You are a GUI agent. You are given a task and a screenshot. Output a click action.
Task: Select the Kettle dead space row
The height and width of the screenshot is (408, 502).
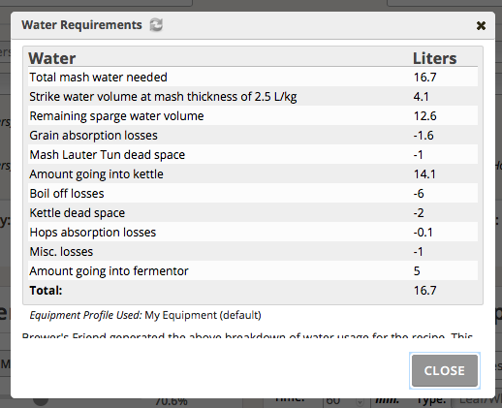pos(253,213)
